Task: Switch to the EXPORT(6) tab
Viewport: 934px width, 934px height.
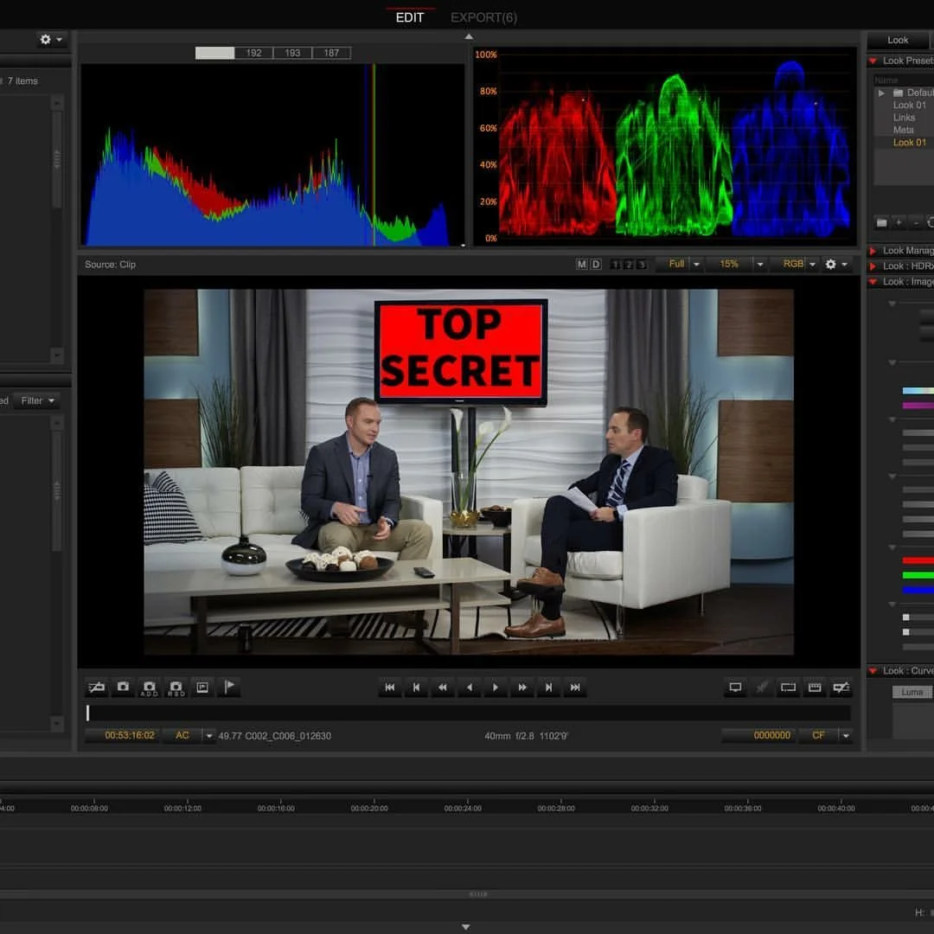Action: coord(483,17)
